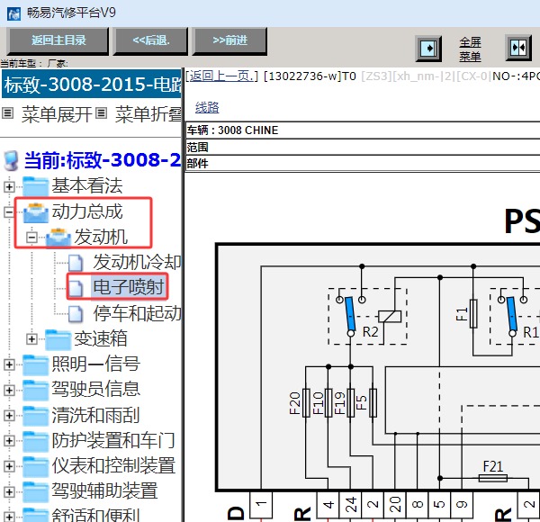
Task: Select the 仪表和控制装置 tree item
Action: pyautogui.click(x=113, y=465)
